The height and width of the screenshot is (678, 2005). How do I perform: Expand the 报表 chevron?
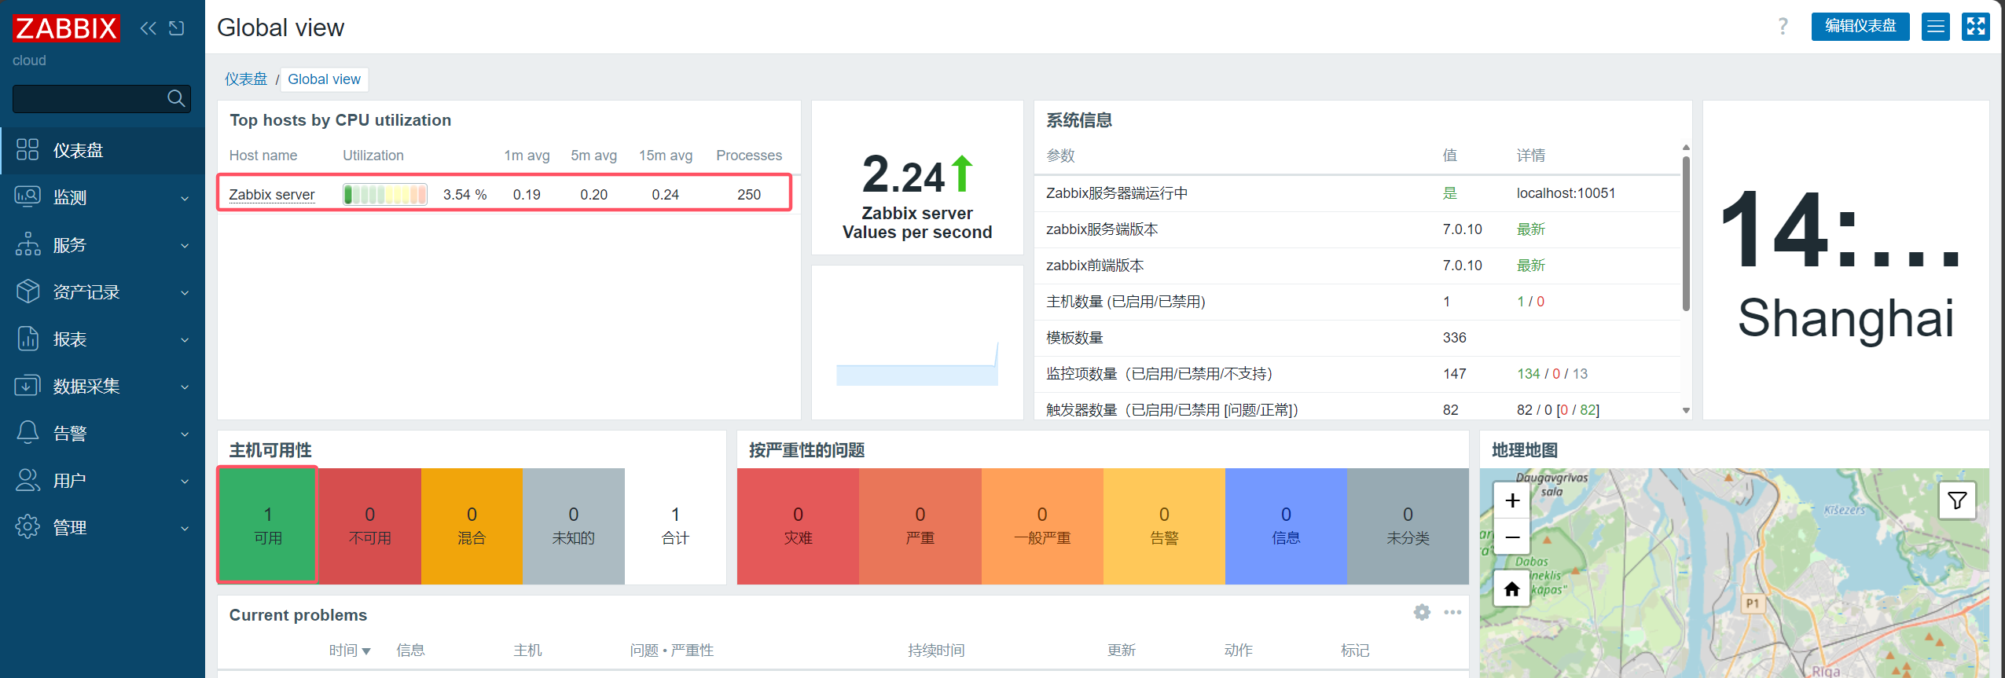coord(185,339)
